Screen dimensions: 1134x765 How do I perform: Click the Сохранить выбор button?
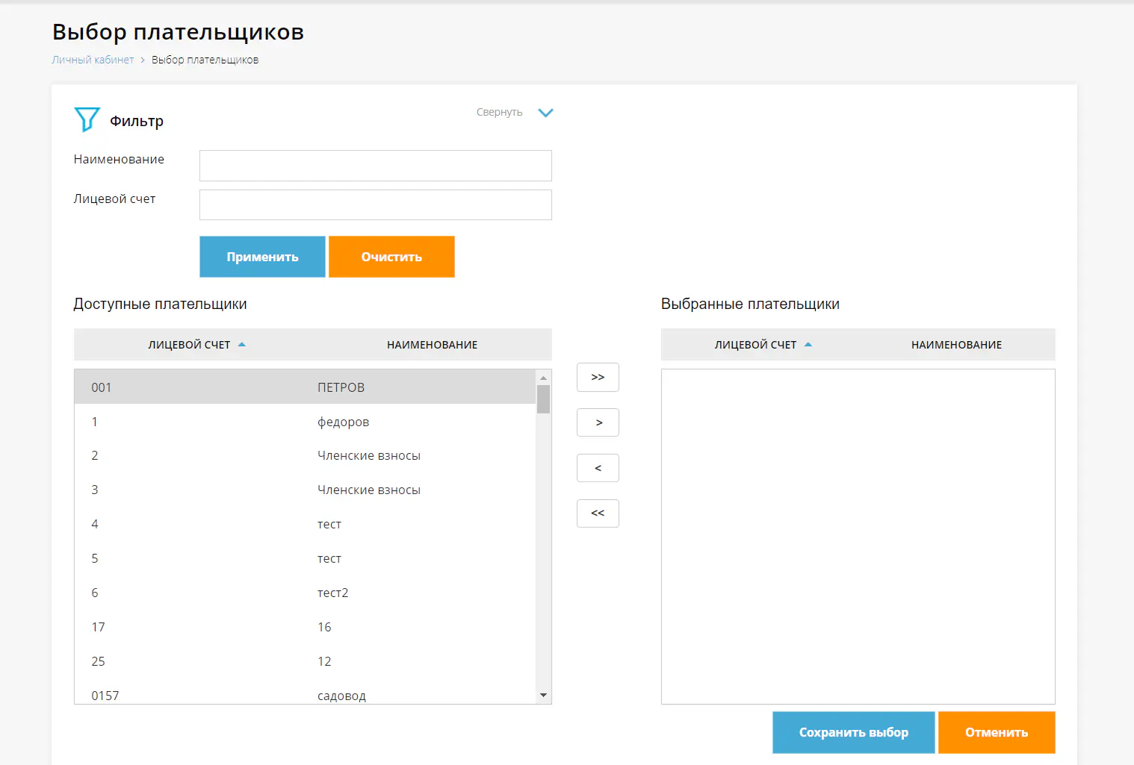point(853,733)
